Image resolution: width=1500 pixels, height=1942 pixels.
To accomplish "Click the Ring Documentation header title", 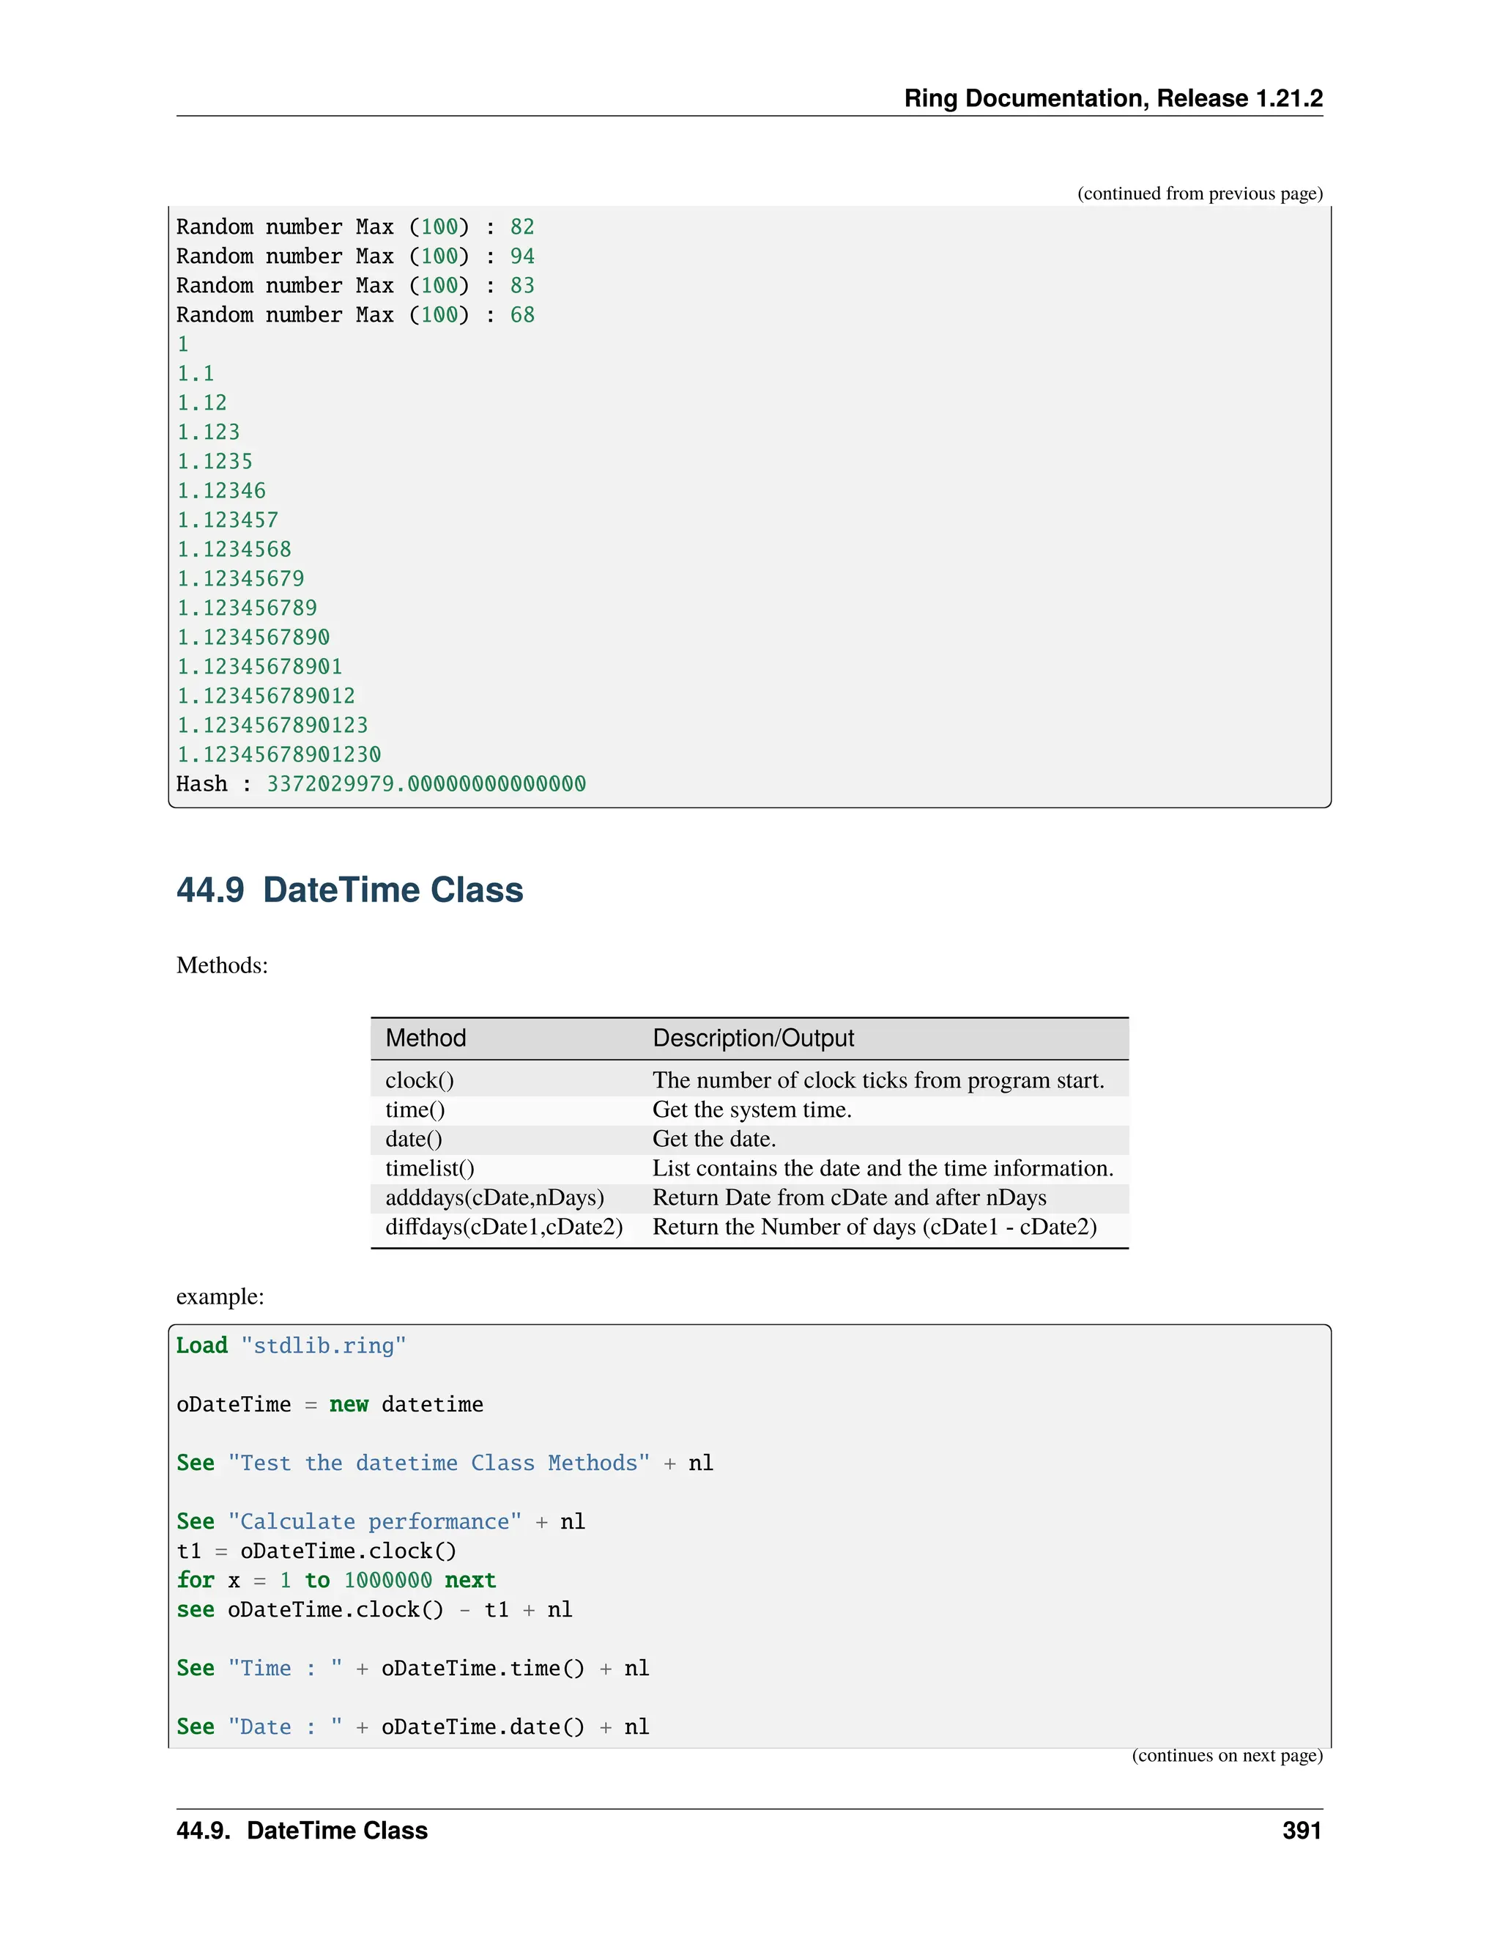I will [1113, 97].
